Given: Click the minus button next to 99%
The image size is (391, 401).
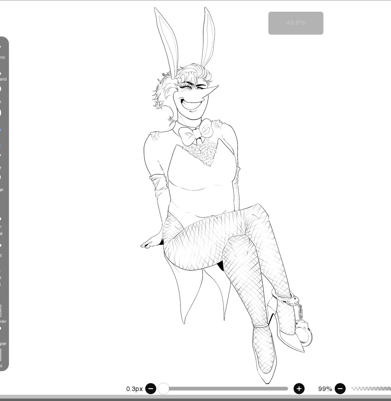Looking at the screenshot, I should coord(341,389).
